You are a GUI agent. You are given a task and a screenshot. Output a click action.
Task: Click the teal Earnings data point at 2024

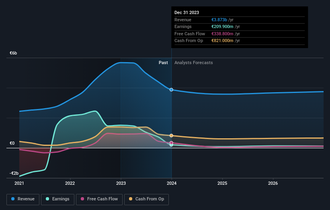[171, 145]
